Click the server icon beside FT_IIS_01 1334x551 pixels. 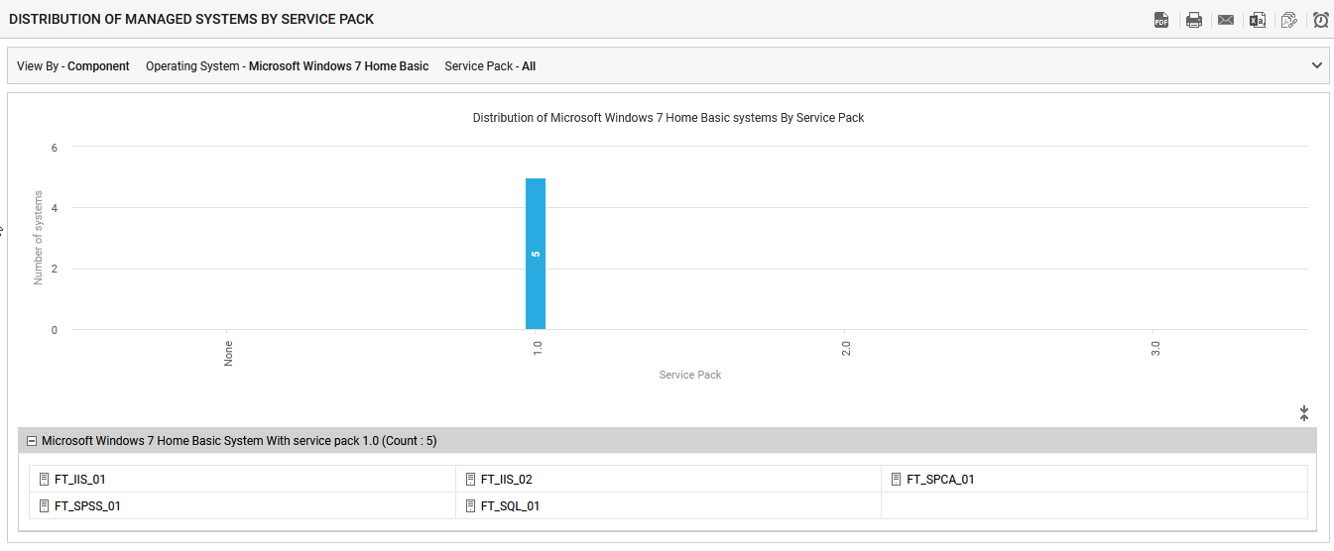point(44,480)
